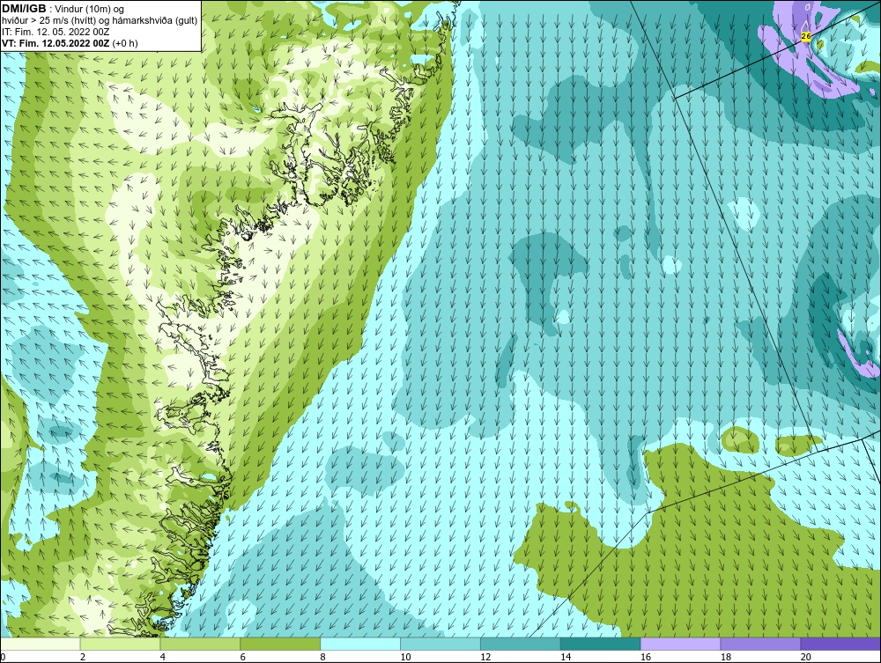Select the 6–8 m/s olive green swatch

[x=280, y=644]
